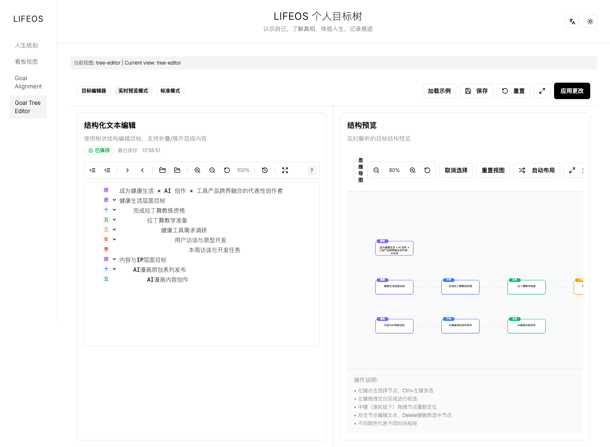Toggle light/dark theme with the sun icon

click(x=590, y=21)
